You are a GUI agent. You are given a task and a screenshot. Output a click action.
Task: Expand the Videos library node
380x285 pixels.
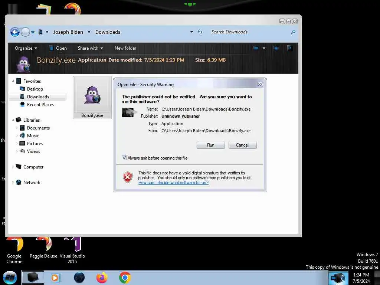pos(17,151)
